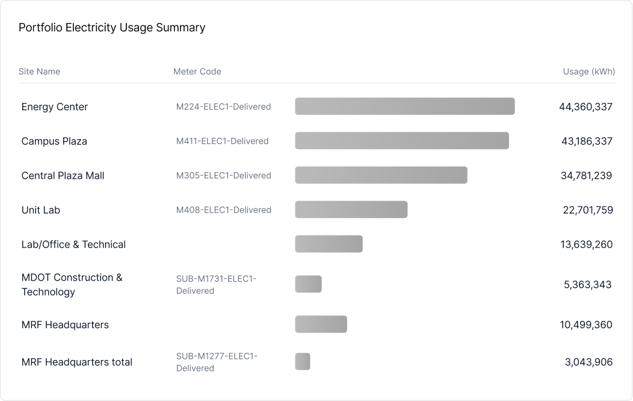633x401 pixels.
Task: Click the Portfolio Electricity Usage Summary title
Action: coord(112,28)
